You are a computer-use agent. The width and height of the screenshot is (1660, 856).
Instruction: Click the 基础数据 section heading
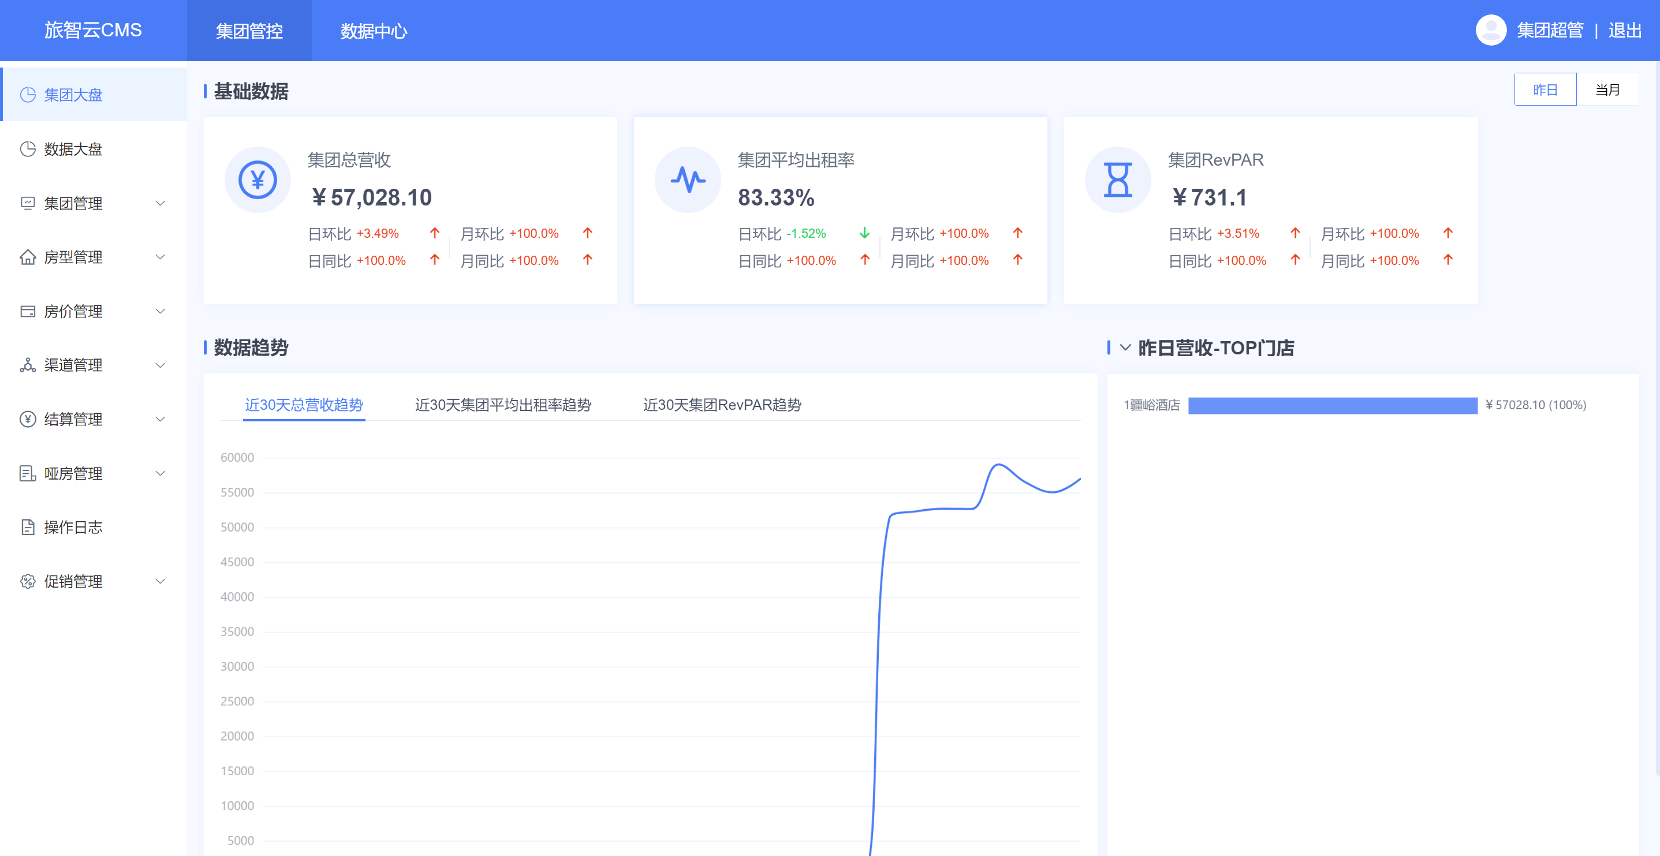coord(251,91)
